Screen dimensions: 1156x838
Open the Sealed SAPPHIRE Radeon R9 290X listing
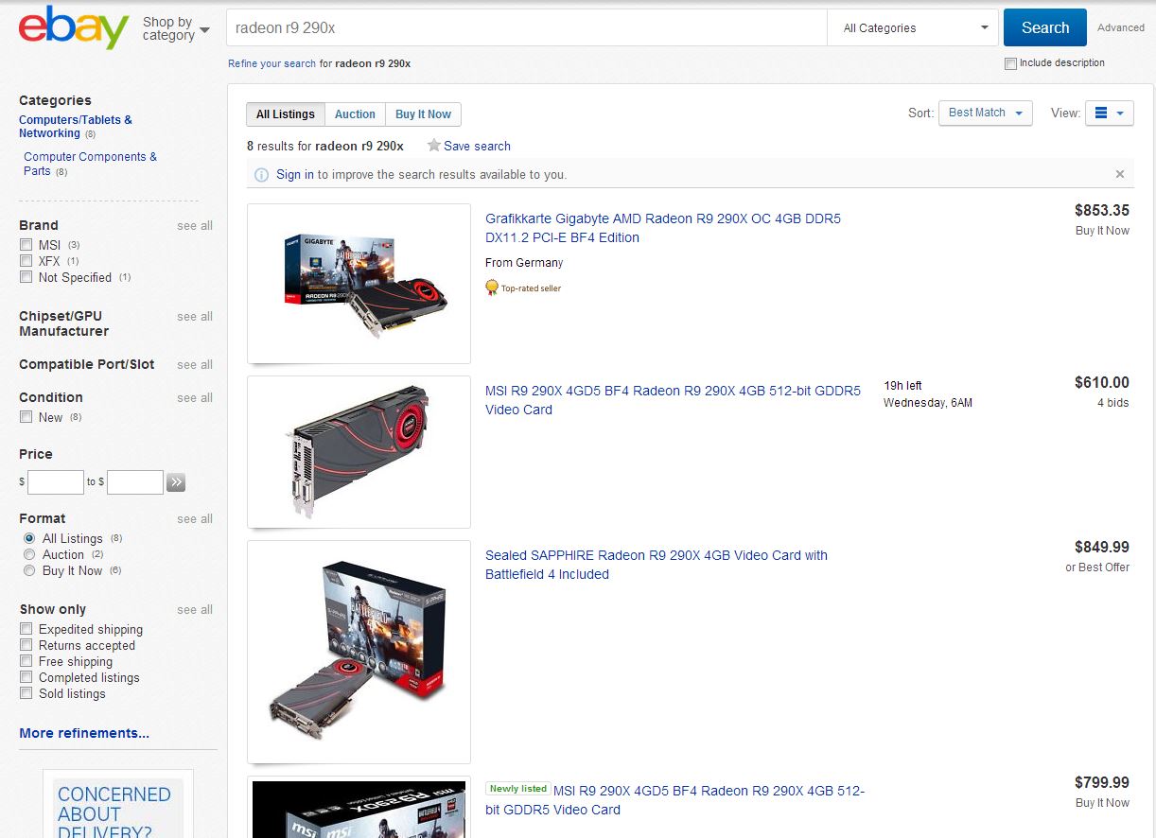pyautogui.click(x=657, y=565)
